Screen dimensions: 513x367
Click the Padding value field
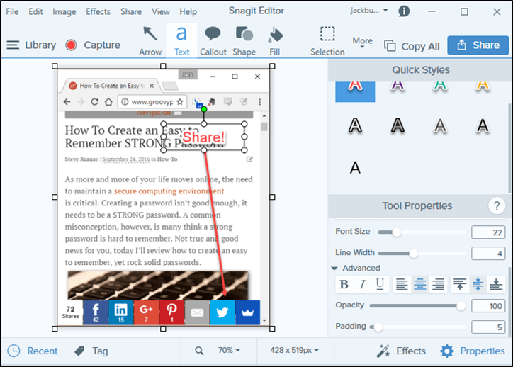tap(488, 327)
